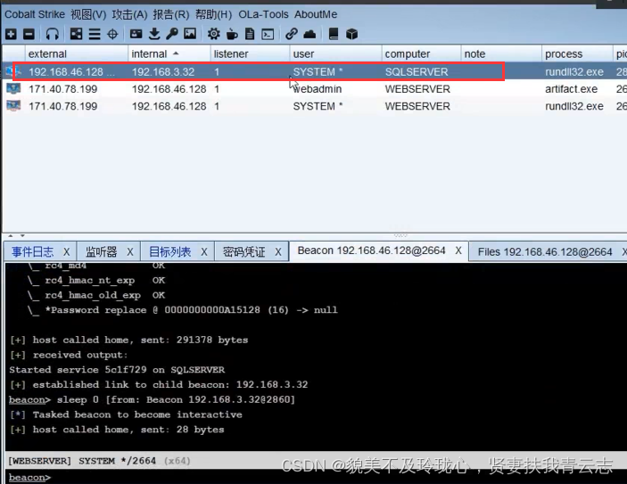The image size is (627, 484).
Task: Click the cloud web server manage icon
Action: [x=309, y=34]
